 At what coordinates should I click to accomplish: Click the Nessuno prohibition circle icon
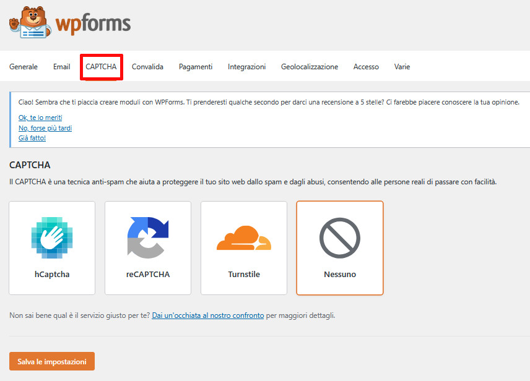[340, 238]
